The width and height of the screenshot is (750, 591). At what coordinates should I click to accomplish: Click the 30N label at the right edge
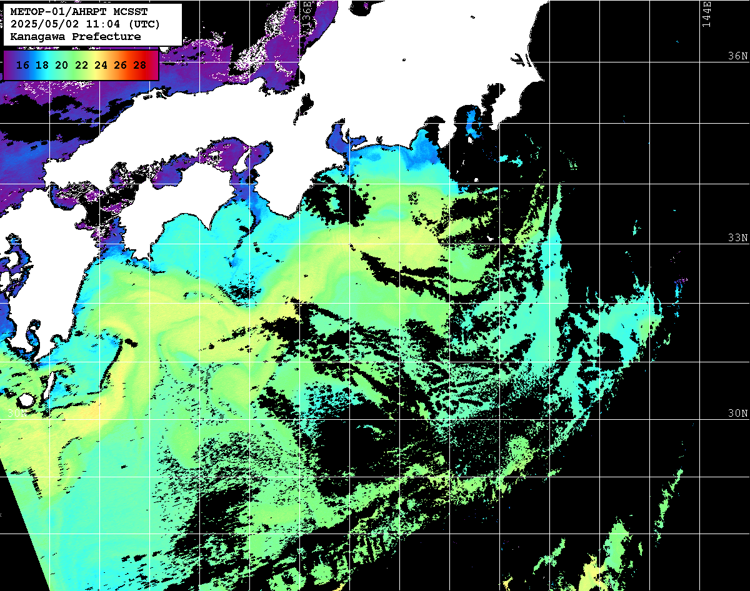point(738,413)
